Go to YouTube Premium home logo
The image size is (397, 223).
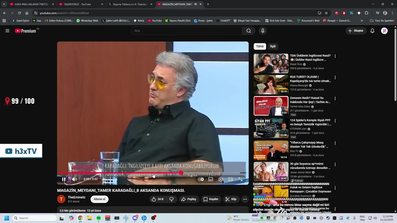pyautogui.click(x=25, y=31)
